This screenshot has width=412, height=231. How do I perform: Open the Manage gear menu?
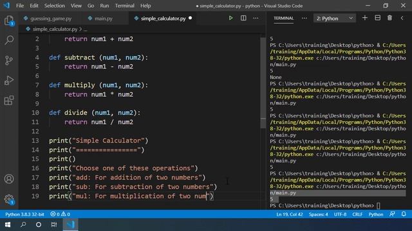click(x=9, y=200)
